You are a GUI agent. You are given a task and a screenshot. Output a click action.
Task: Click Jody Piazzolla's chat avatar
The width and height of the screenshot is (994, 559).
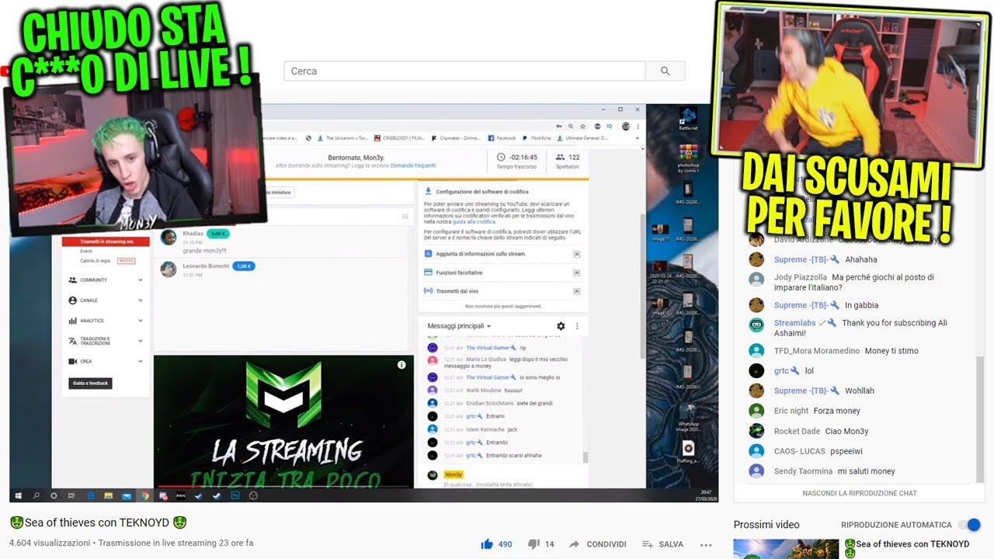pos(756,279)
